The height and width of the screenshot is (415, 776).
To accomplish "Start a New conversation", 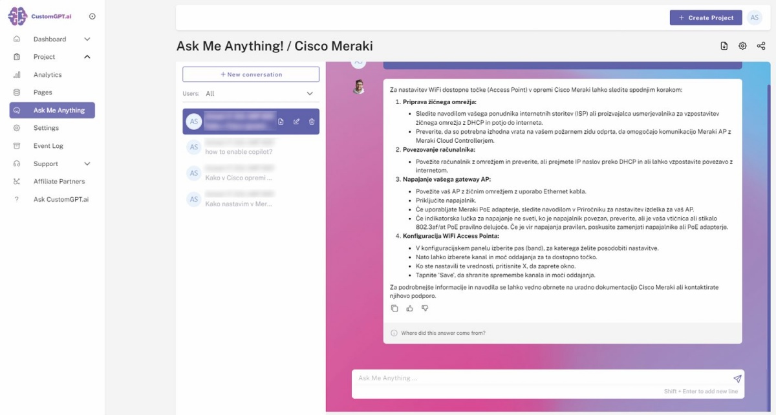I will [x=251, y=74].
